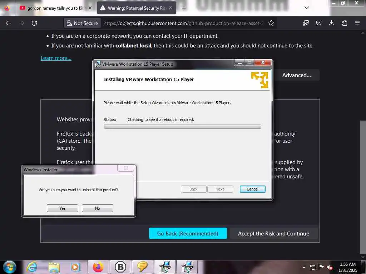Go back to the previous page

pos(9,23)
